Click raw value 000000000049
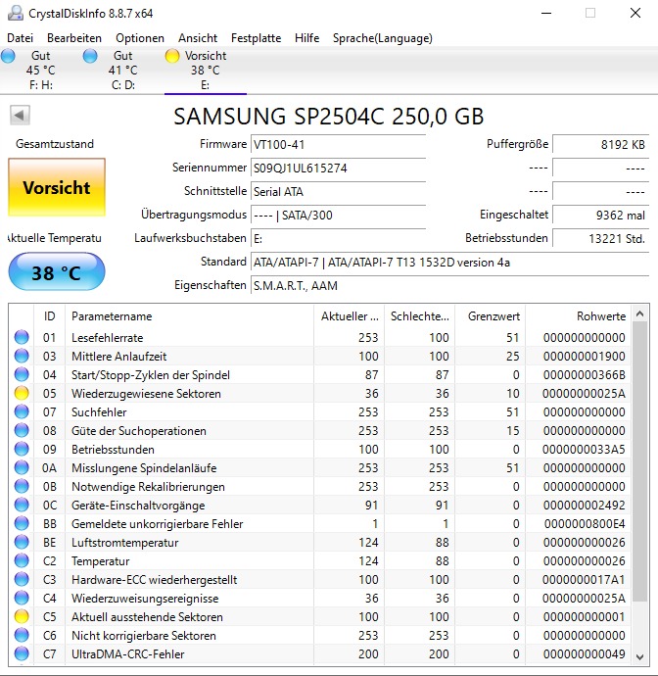This screenshot has height=676, width=658. [x=585, y=654]
